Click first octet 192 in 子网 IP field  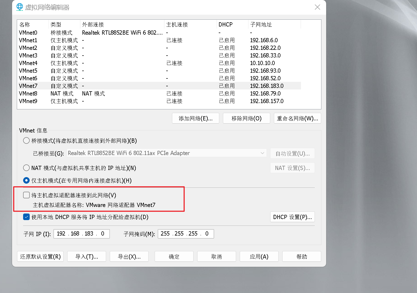pos(61,233)
